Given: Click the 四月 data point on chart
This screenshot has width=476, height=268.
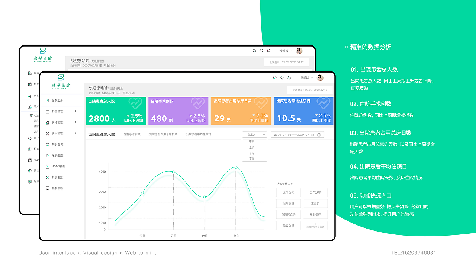Looking at the screenshot, I should coord(142,193).
